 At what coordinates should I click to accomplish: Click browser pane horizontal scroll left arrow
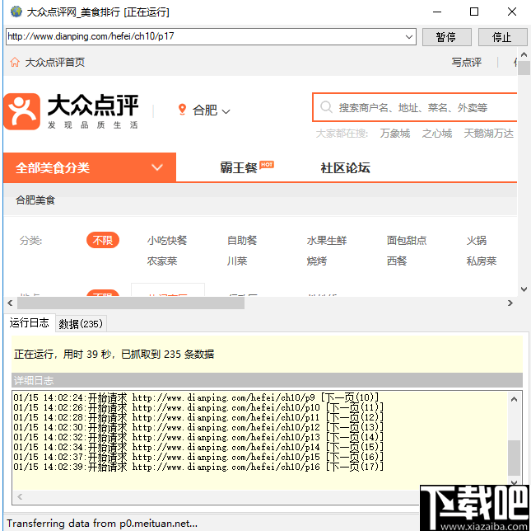point(10,303)
